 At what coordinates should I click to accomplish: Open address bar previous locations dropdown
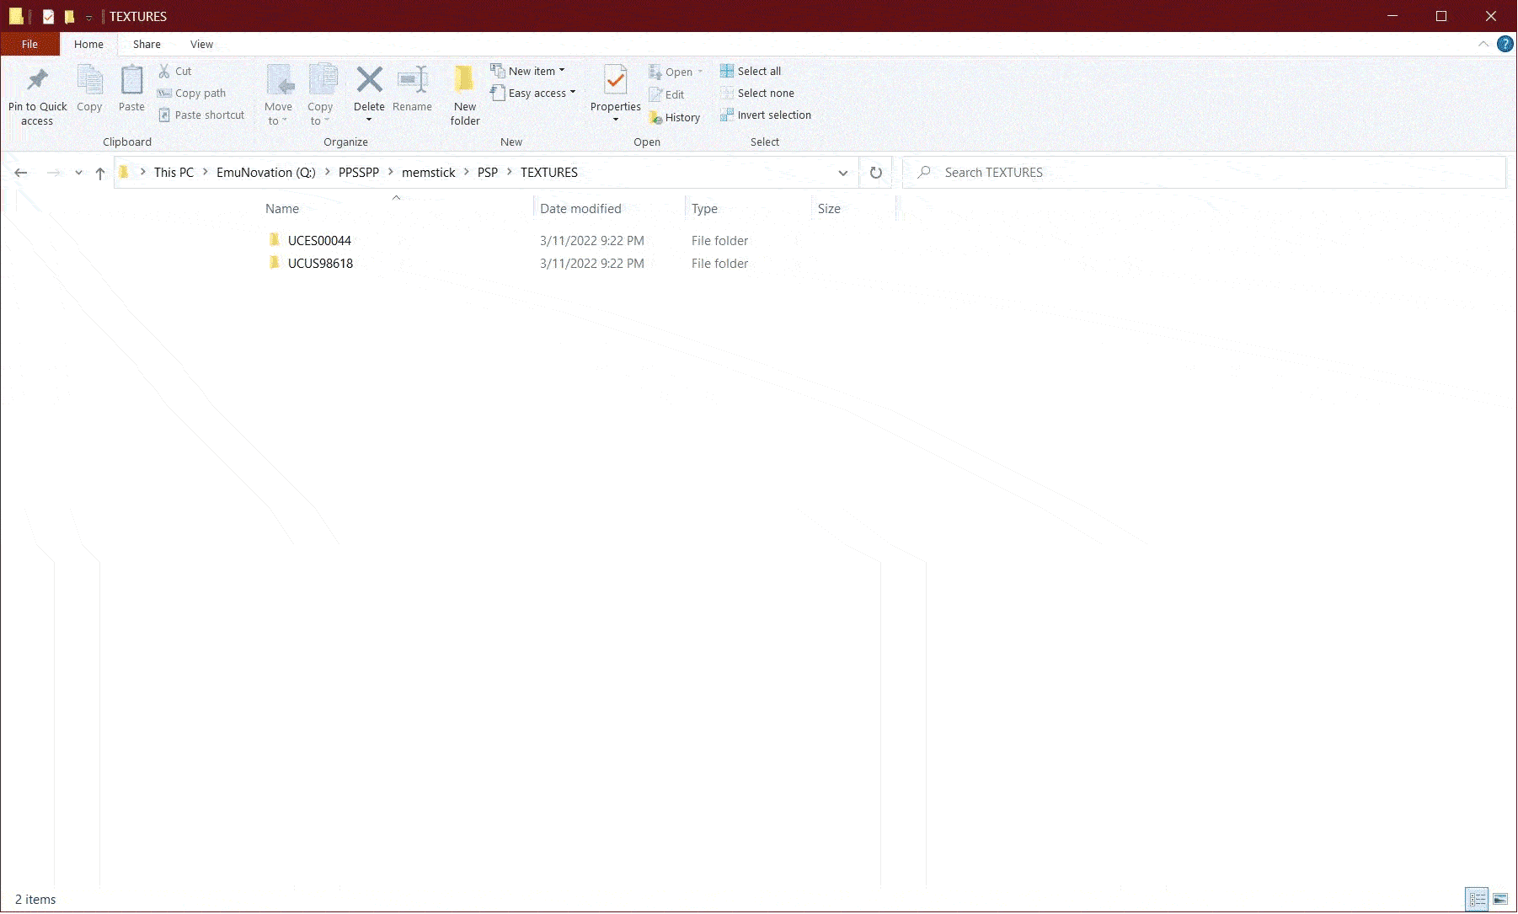842,173
